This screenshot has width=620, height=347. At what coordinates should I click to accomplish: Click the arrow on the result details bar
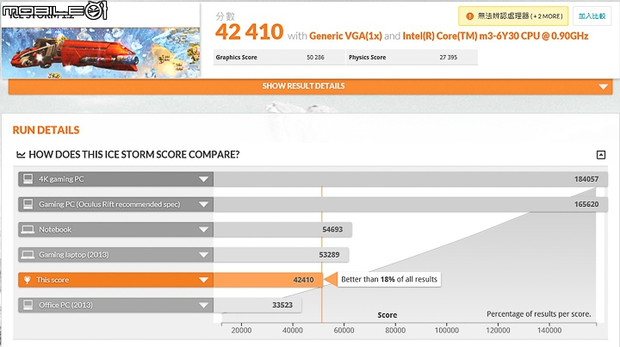(603, 87)
